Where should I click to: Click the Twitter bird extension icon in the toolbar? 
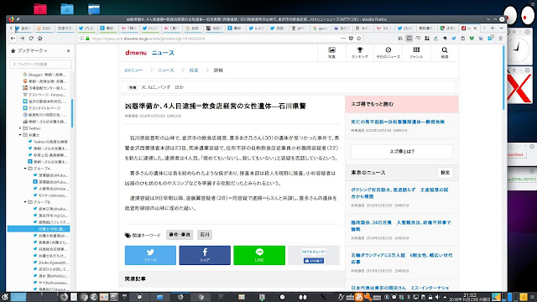click(454, 39)
